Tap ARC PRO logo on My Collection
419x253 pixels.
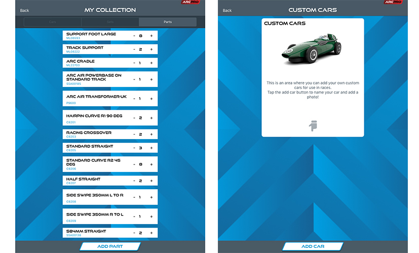tap(191, 2)
